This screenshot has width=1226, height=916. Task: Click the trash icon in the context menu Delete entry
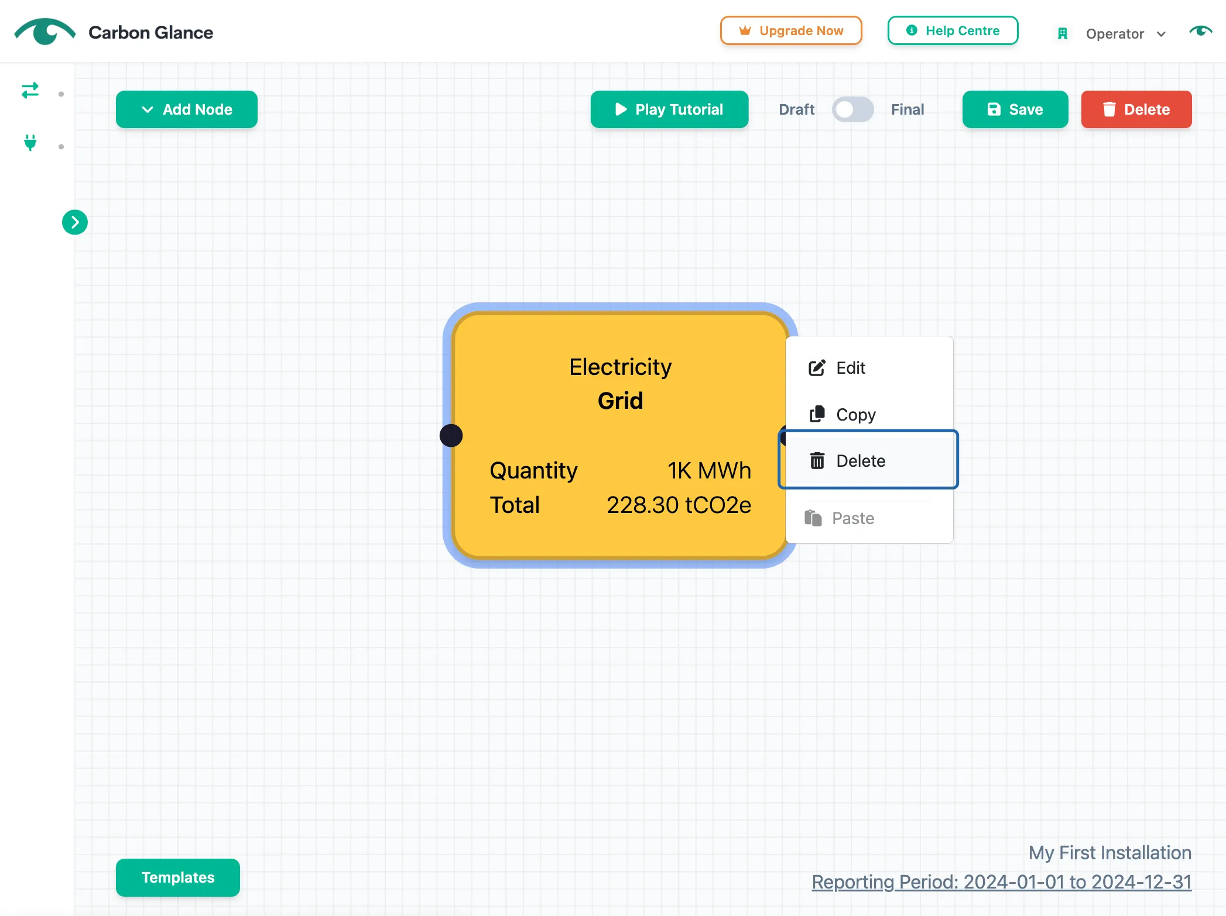point(817,461)
